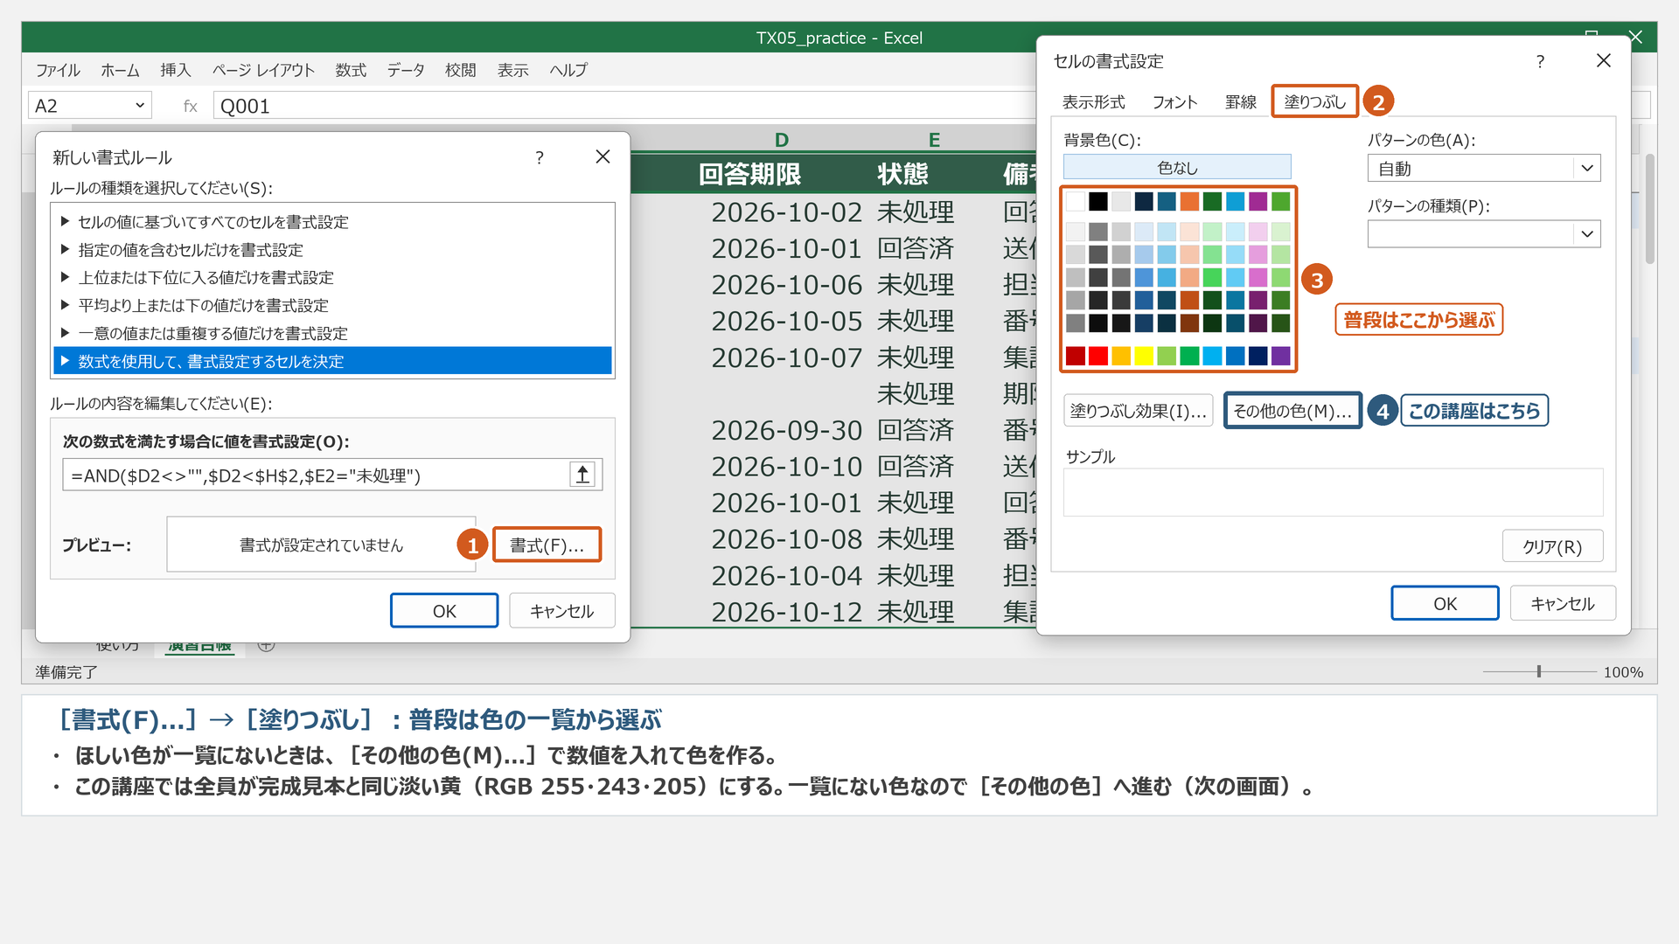
Task: Open the データ ribbon tab
Action: coord(406,70)
